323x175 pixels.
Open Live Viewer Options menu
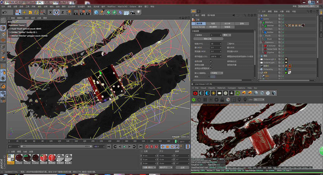241,88
